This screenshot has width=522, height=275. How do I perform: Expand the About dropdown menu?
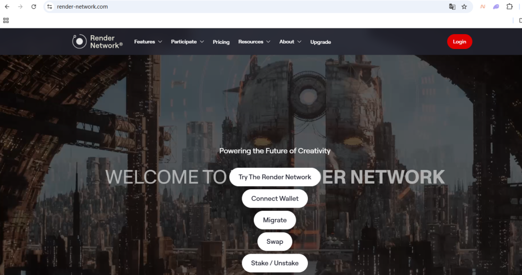[x=290, y=42]
